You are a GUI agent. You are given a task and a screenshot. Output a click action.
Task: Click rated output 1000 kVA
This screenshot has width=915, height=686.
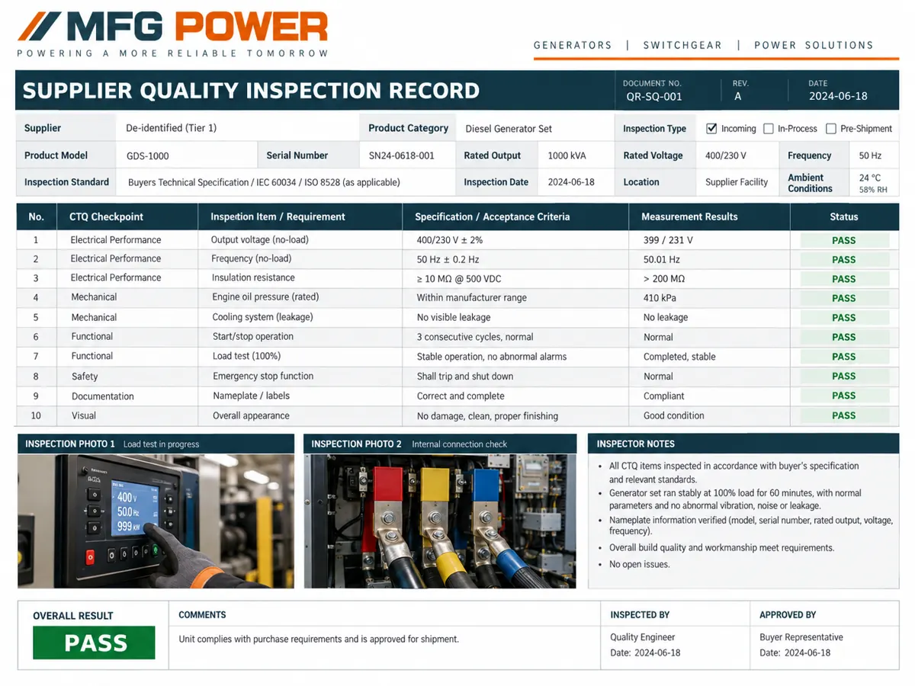coord(567,155)
